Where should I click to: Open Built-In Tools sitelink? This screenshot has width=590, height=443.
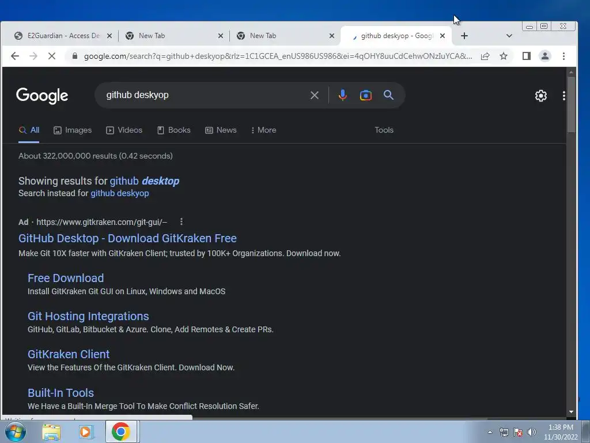[x=60, y=392]
